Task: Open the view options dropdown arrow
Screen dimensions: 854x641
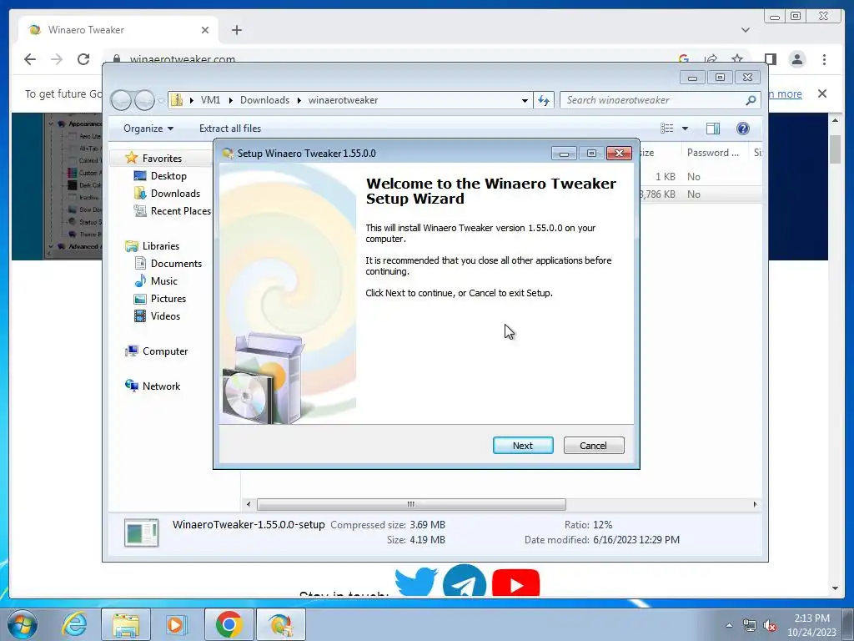Action: (x=686, y=129)
